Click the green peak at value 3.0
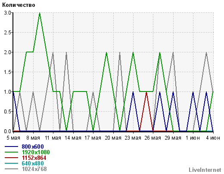 click(40, 13)
